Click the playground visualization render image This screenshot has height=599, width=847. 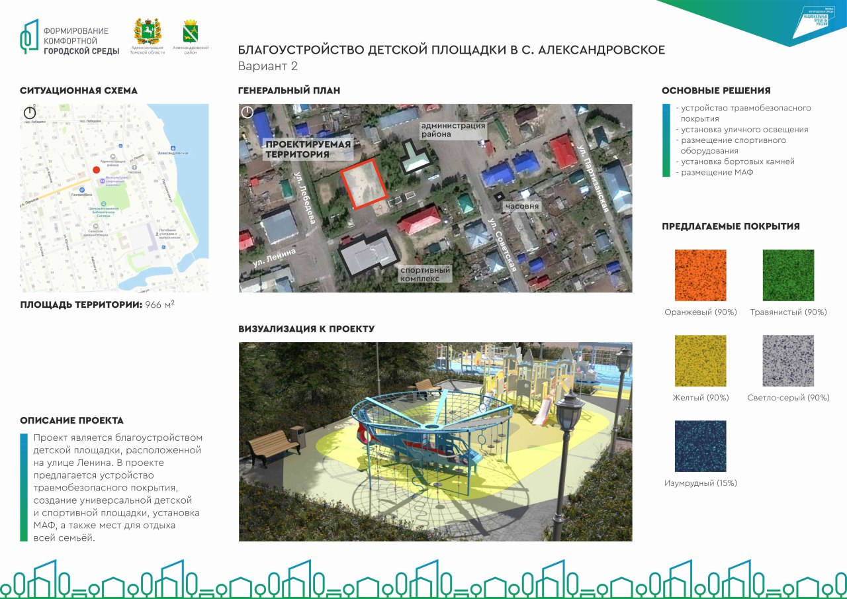point(435,441)
